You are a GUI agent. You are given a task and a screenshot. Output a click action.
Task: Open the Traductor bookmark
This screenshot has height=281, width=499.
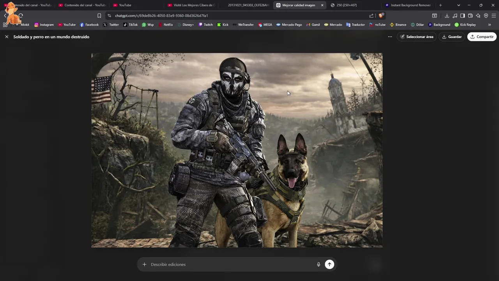(356, 25)
